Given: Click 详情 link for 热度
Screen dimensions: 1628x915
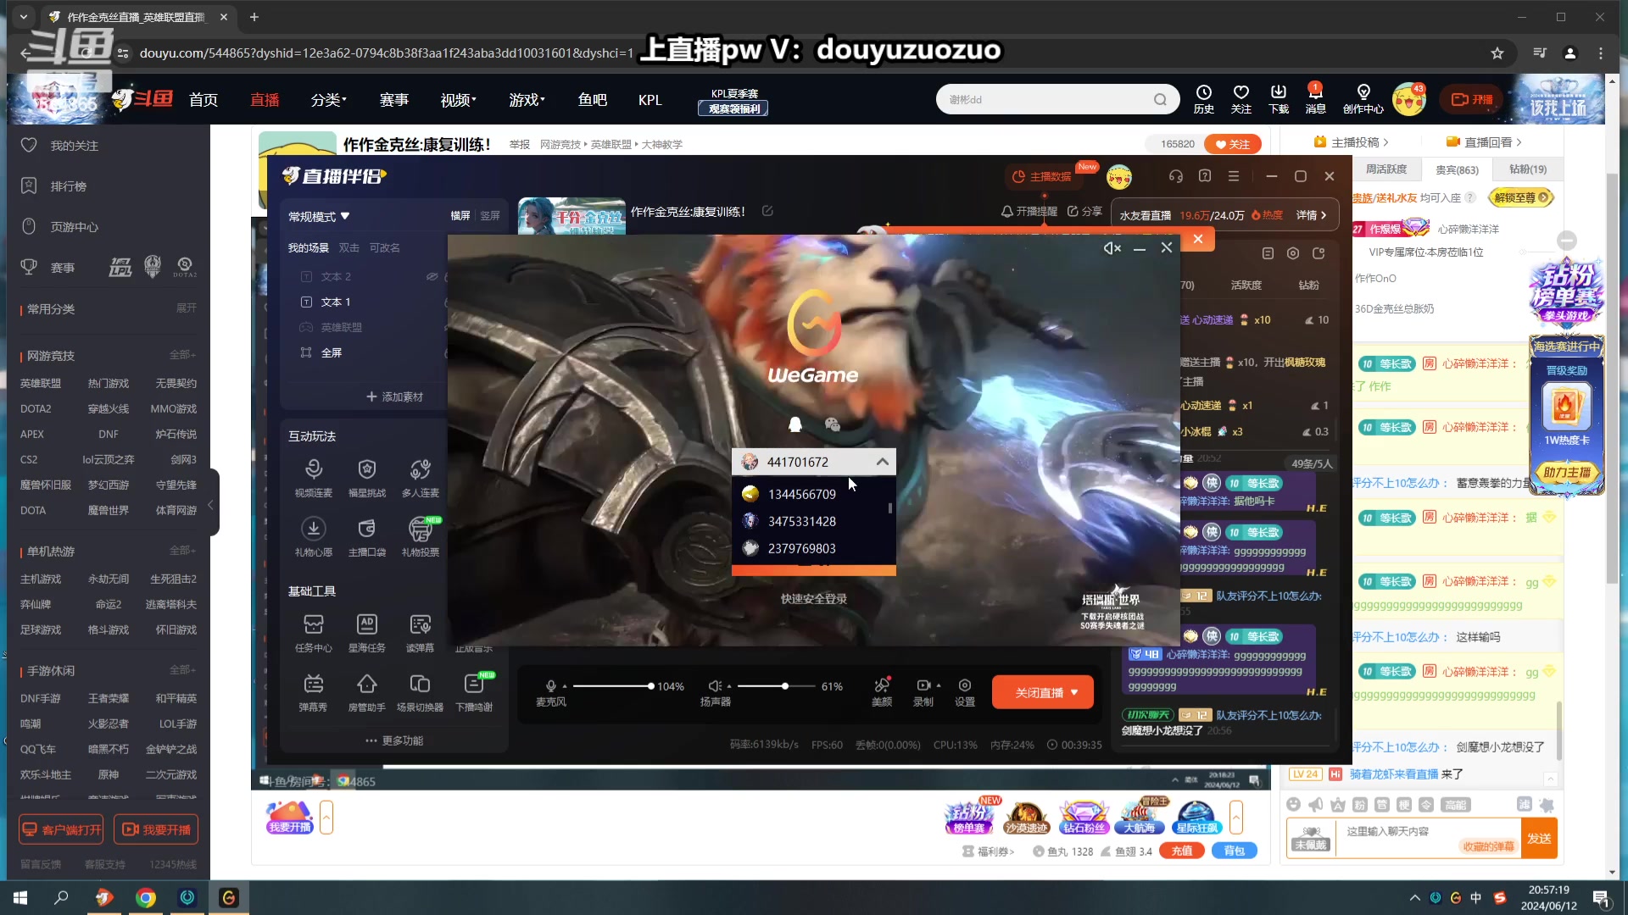Looking at the screenshot, I should tap(1311, 215).
